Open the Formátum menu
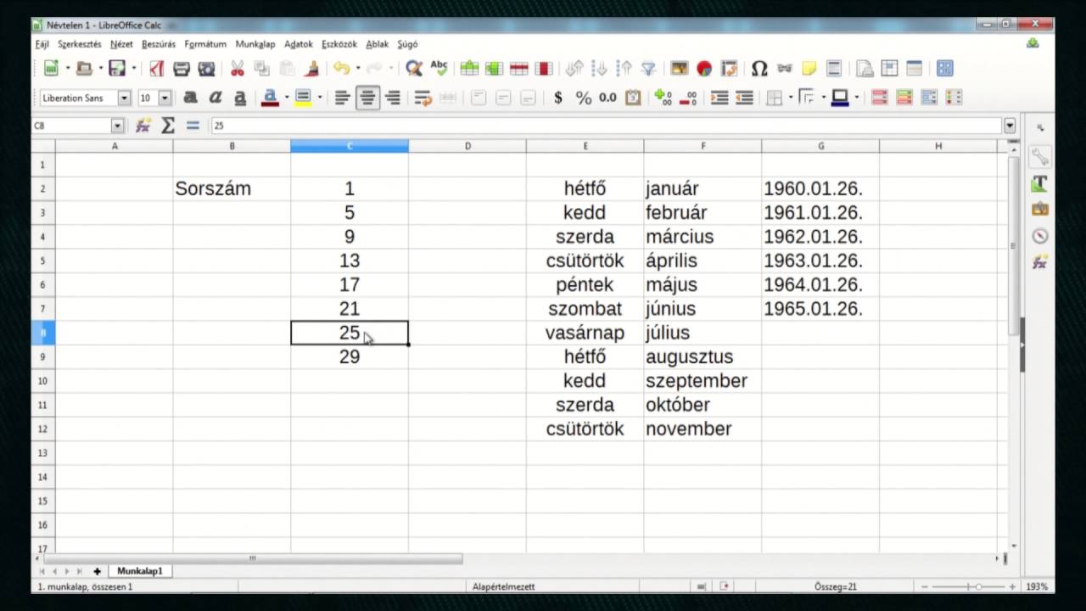1086x611 pixels. 205,44
